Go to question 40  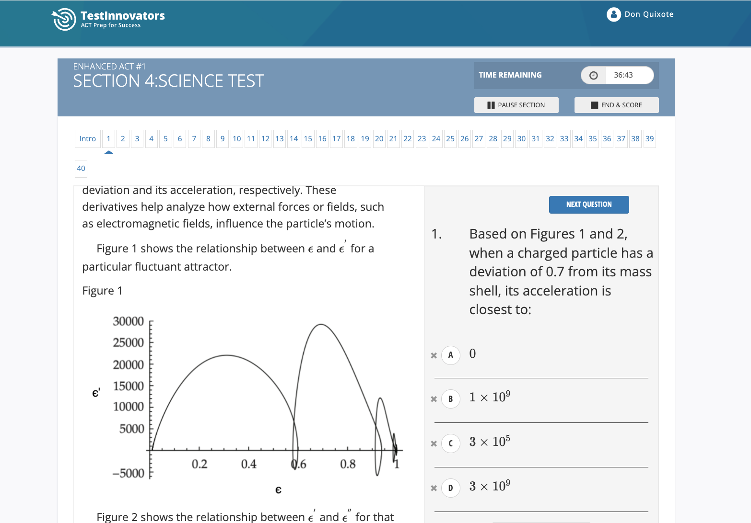81,169
